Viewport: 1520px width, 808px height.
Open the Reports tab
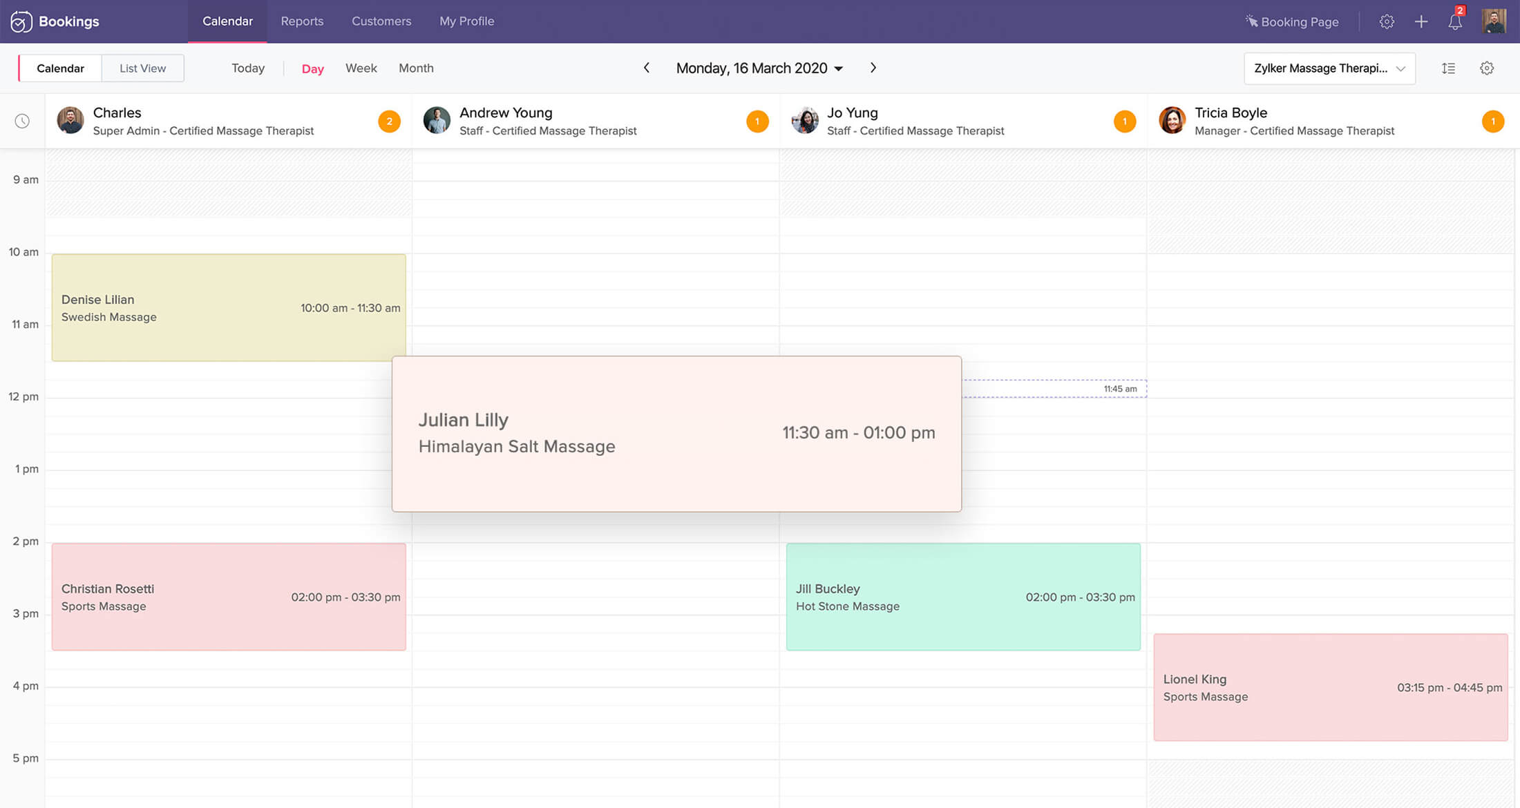302,21
